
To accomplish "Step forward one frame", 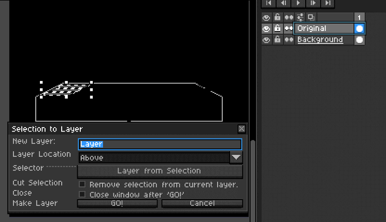I will click(313, 3).
